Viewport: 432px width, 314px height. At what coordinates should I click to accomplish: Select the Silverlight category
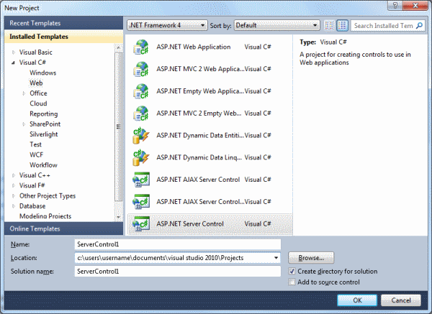click(x=44, y=134)
